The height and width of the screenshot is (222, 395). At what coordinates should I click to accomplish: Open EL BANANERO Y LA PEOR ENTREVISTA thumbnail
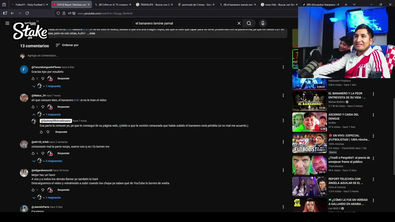click(x=309, y=101)
